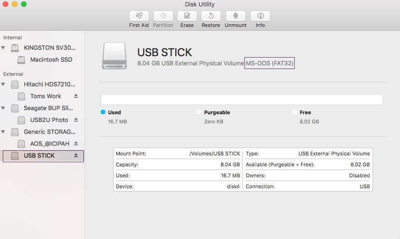Click the Macintosh SSD disk icon

(x=21, y=60)
